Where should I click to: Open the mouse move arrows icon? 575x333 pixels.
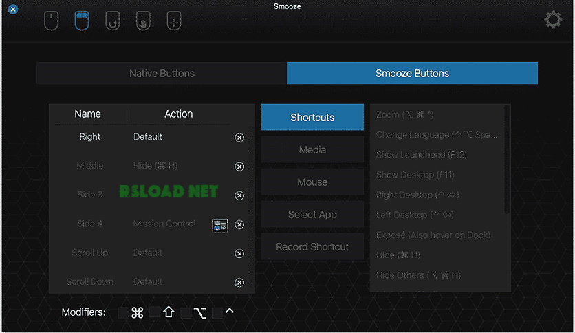coord(174,21)
